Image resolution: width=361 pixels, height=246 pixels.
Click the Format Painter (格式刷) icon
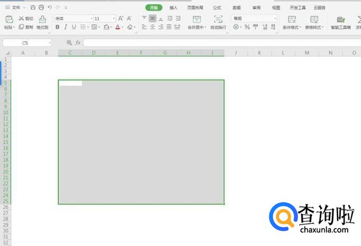click(x=42, y=19)
